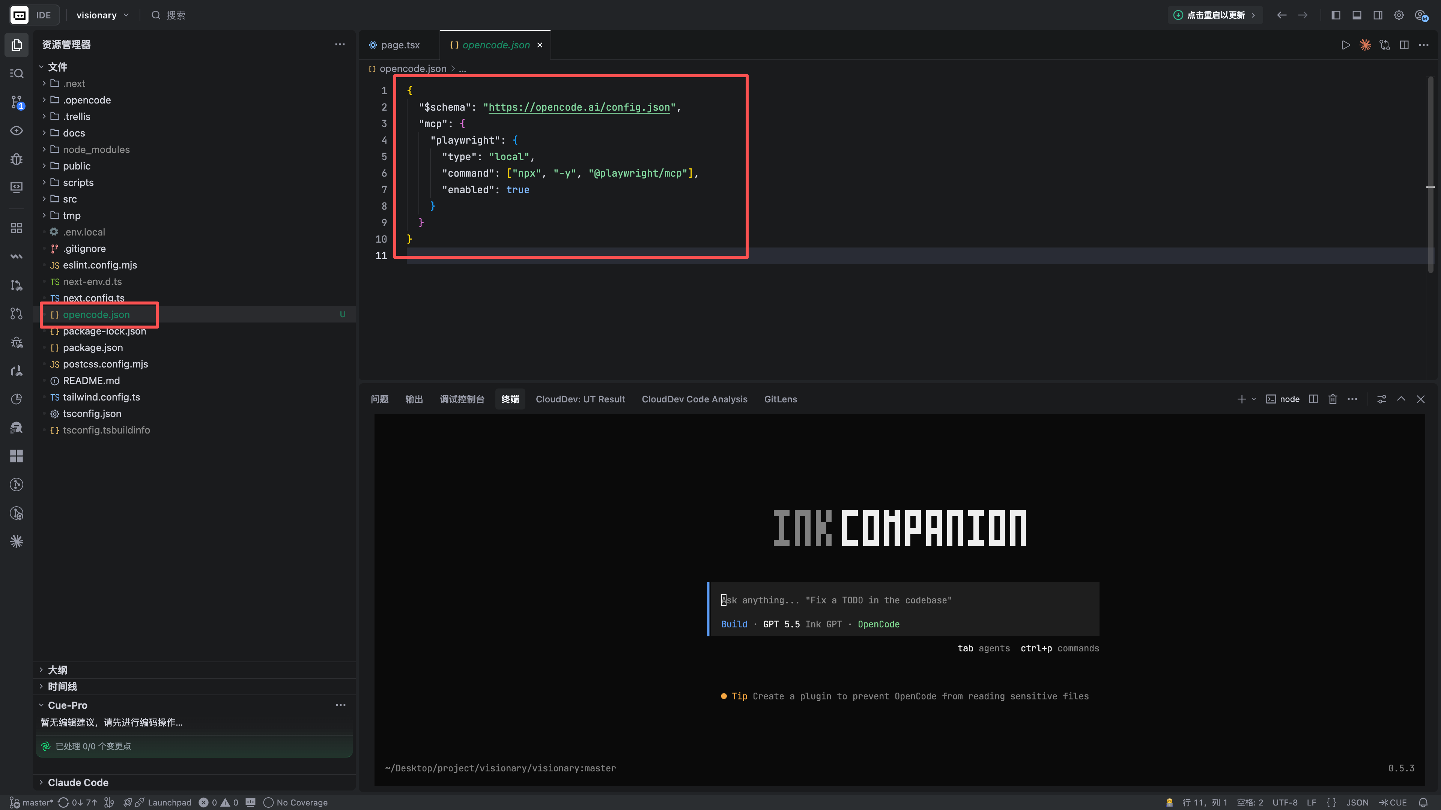Open the Explorer view in activity bar
The image size is (1441, 810).
click(17, 45)
